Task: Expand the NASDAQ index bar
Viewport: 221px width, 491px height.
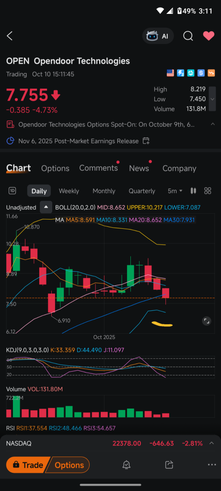Action: 211,443
